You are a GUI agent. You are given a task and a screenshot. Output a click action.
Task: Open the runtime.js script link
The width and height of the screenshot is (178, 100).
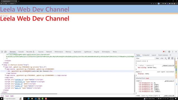(19, 80)
